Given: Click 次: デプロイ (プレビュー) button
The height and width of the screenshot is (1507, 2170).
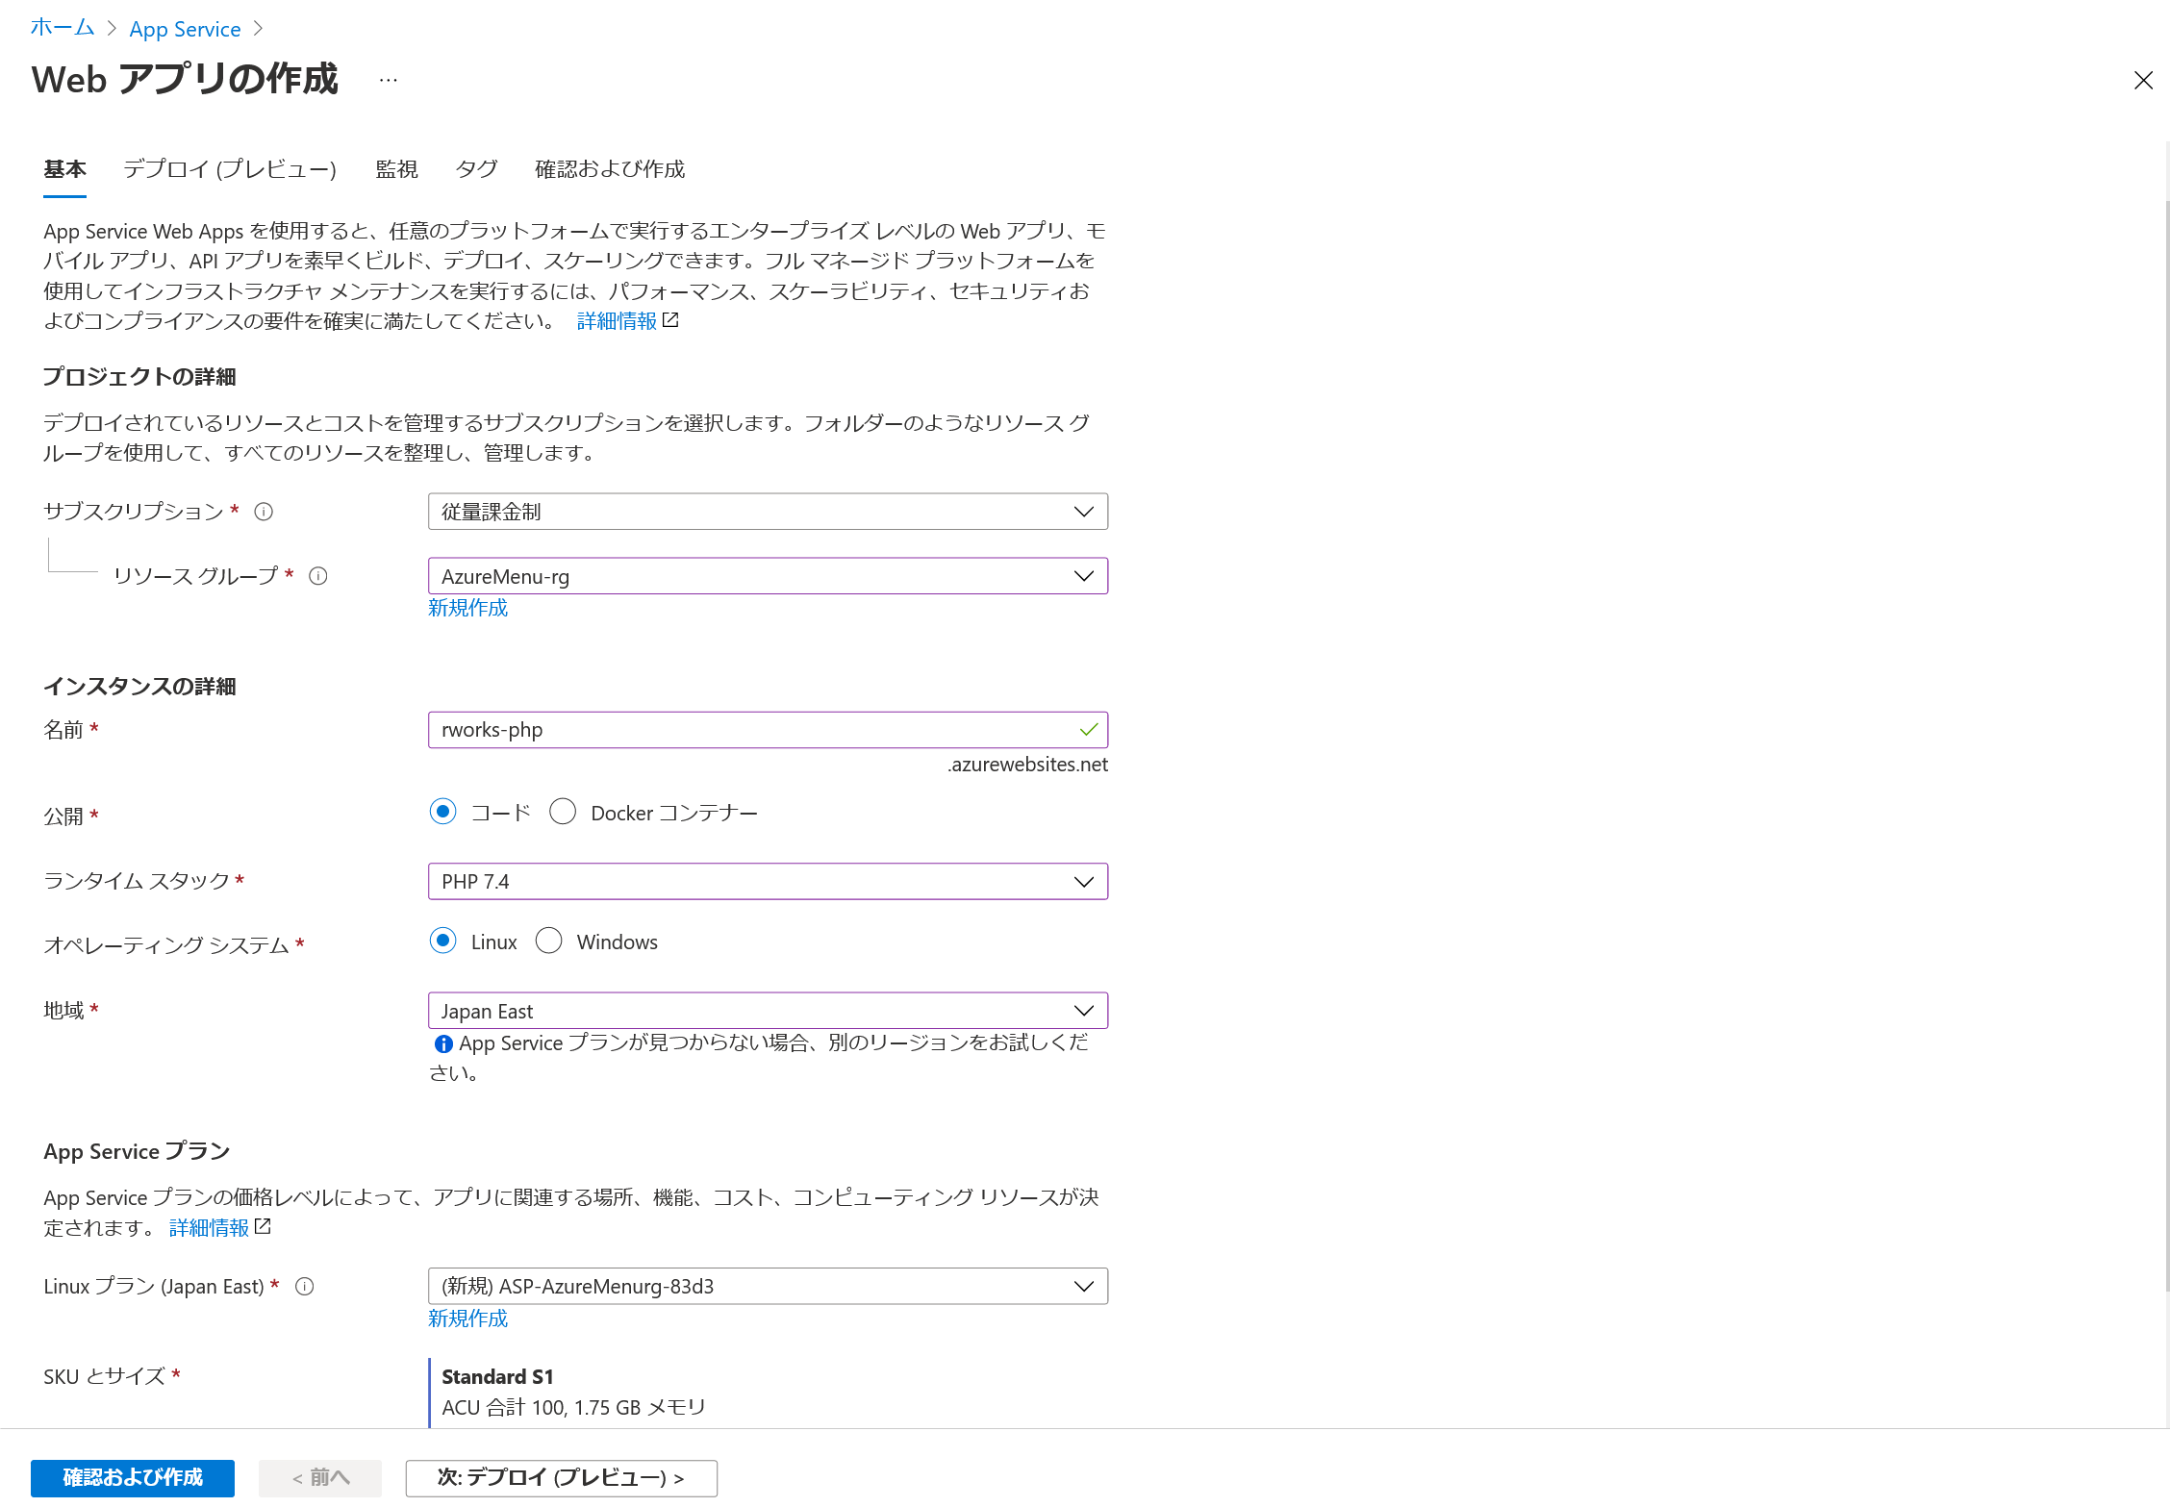Looking at the screenshot, I should pos(562,1478).
